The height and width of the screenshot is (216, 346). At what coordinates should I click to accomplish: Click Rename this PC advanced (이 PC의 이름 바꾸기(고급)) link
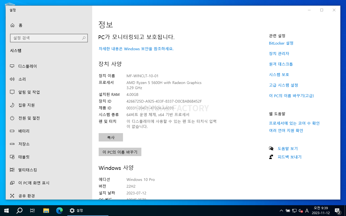click(291, 96)
